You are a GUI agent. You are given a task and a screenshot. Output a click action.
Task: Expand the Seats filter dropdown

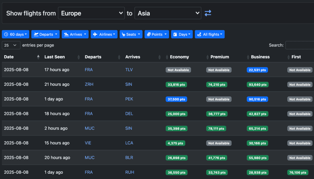click(x=131, y=34)
